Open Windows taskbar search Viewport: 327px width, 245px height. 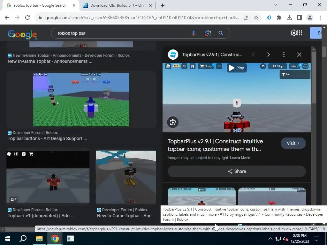pyautogui.click(x=23, y=239)
